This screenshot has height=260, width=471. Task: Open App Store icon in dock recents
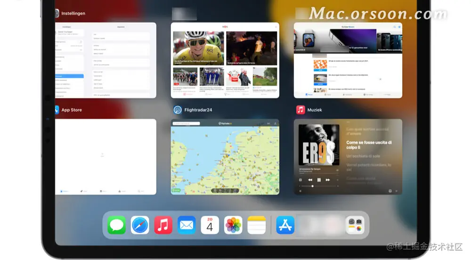coord(285,225)
